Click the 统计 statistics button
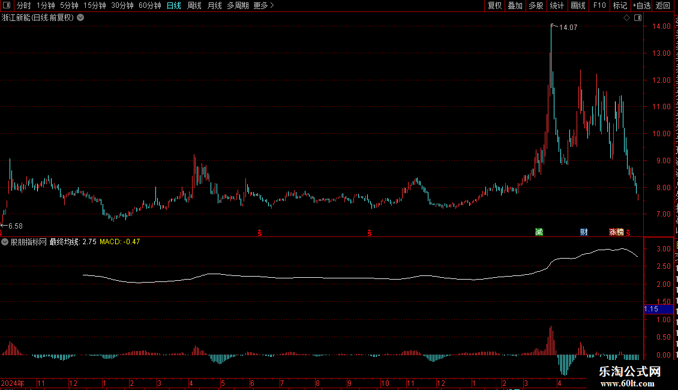The height and width of the screenshot is (390, 678). click(557, 5)
